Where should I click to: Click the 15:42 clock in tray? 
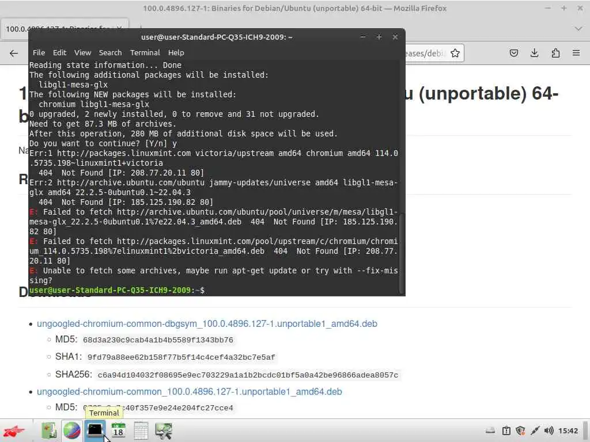click(568, 430)
